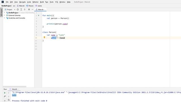
Task: Click 'println' in the main function
Action: click(x=50, y=24)
